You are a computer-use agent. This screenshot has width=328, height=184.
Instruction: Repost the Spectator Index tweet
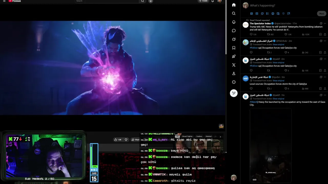point(269,34)
